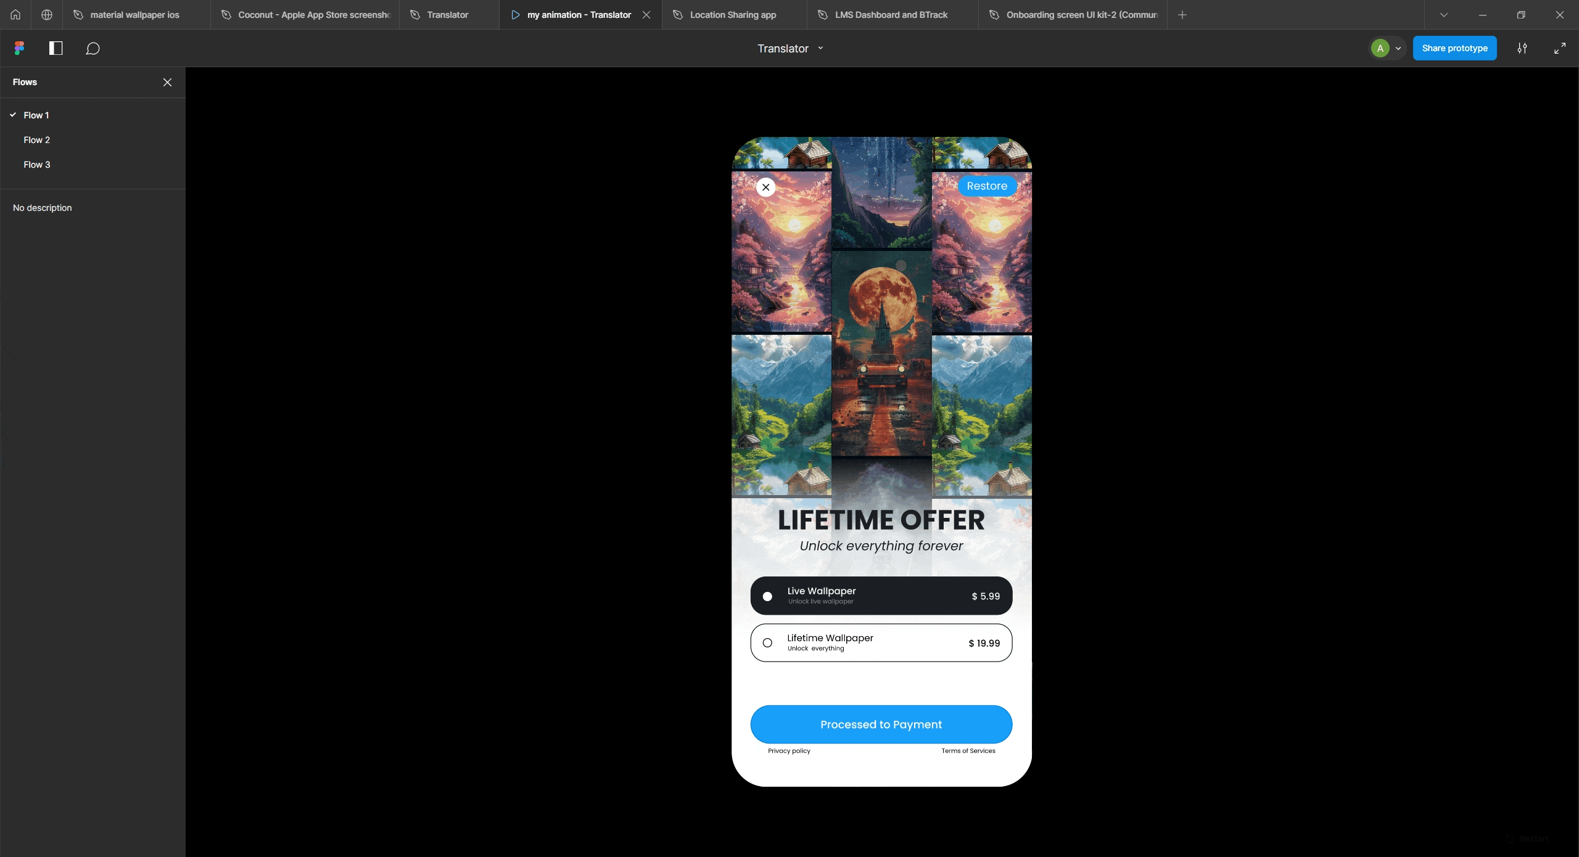The height and width of the screenshot is (857, 1579).
Task: Open the Figma logo menu
Action: pos(19,48)
